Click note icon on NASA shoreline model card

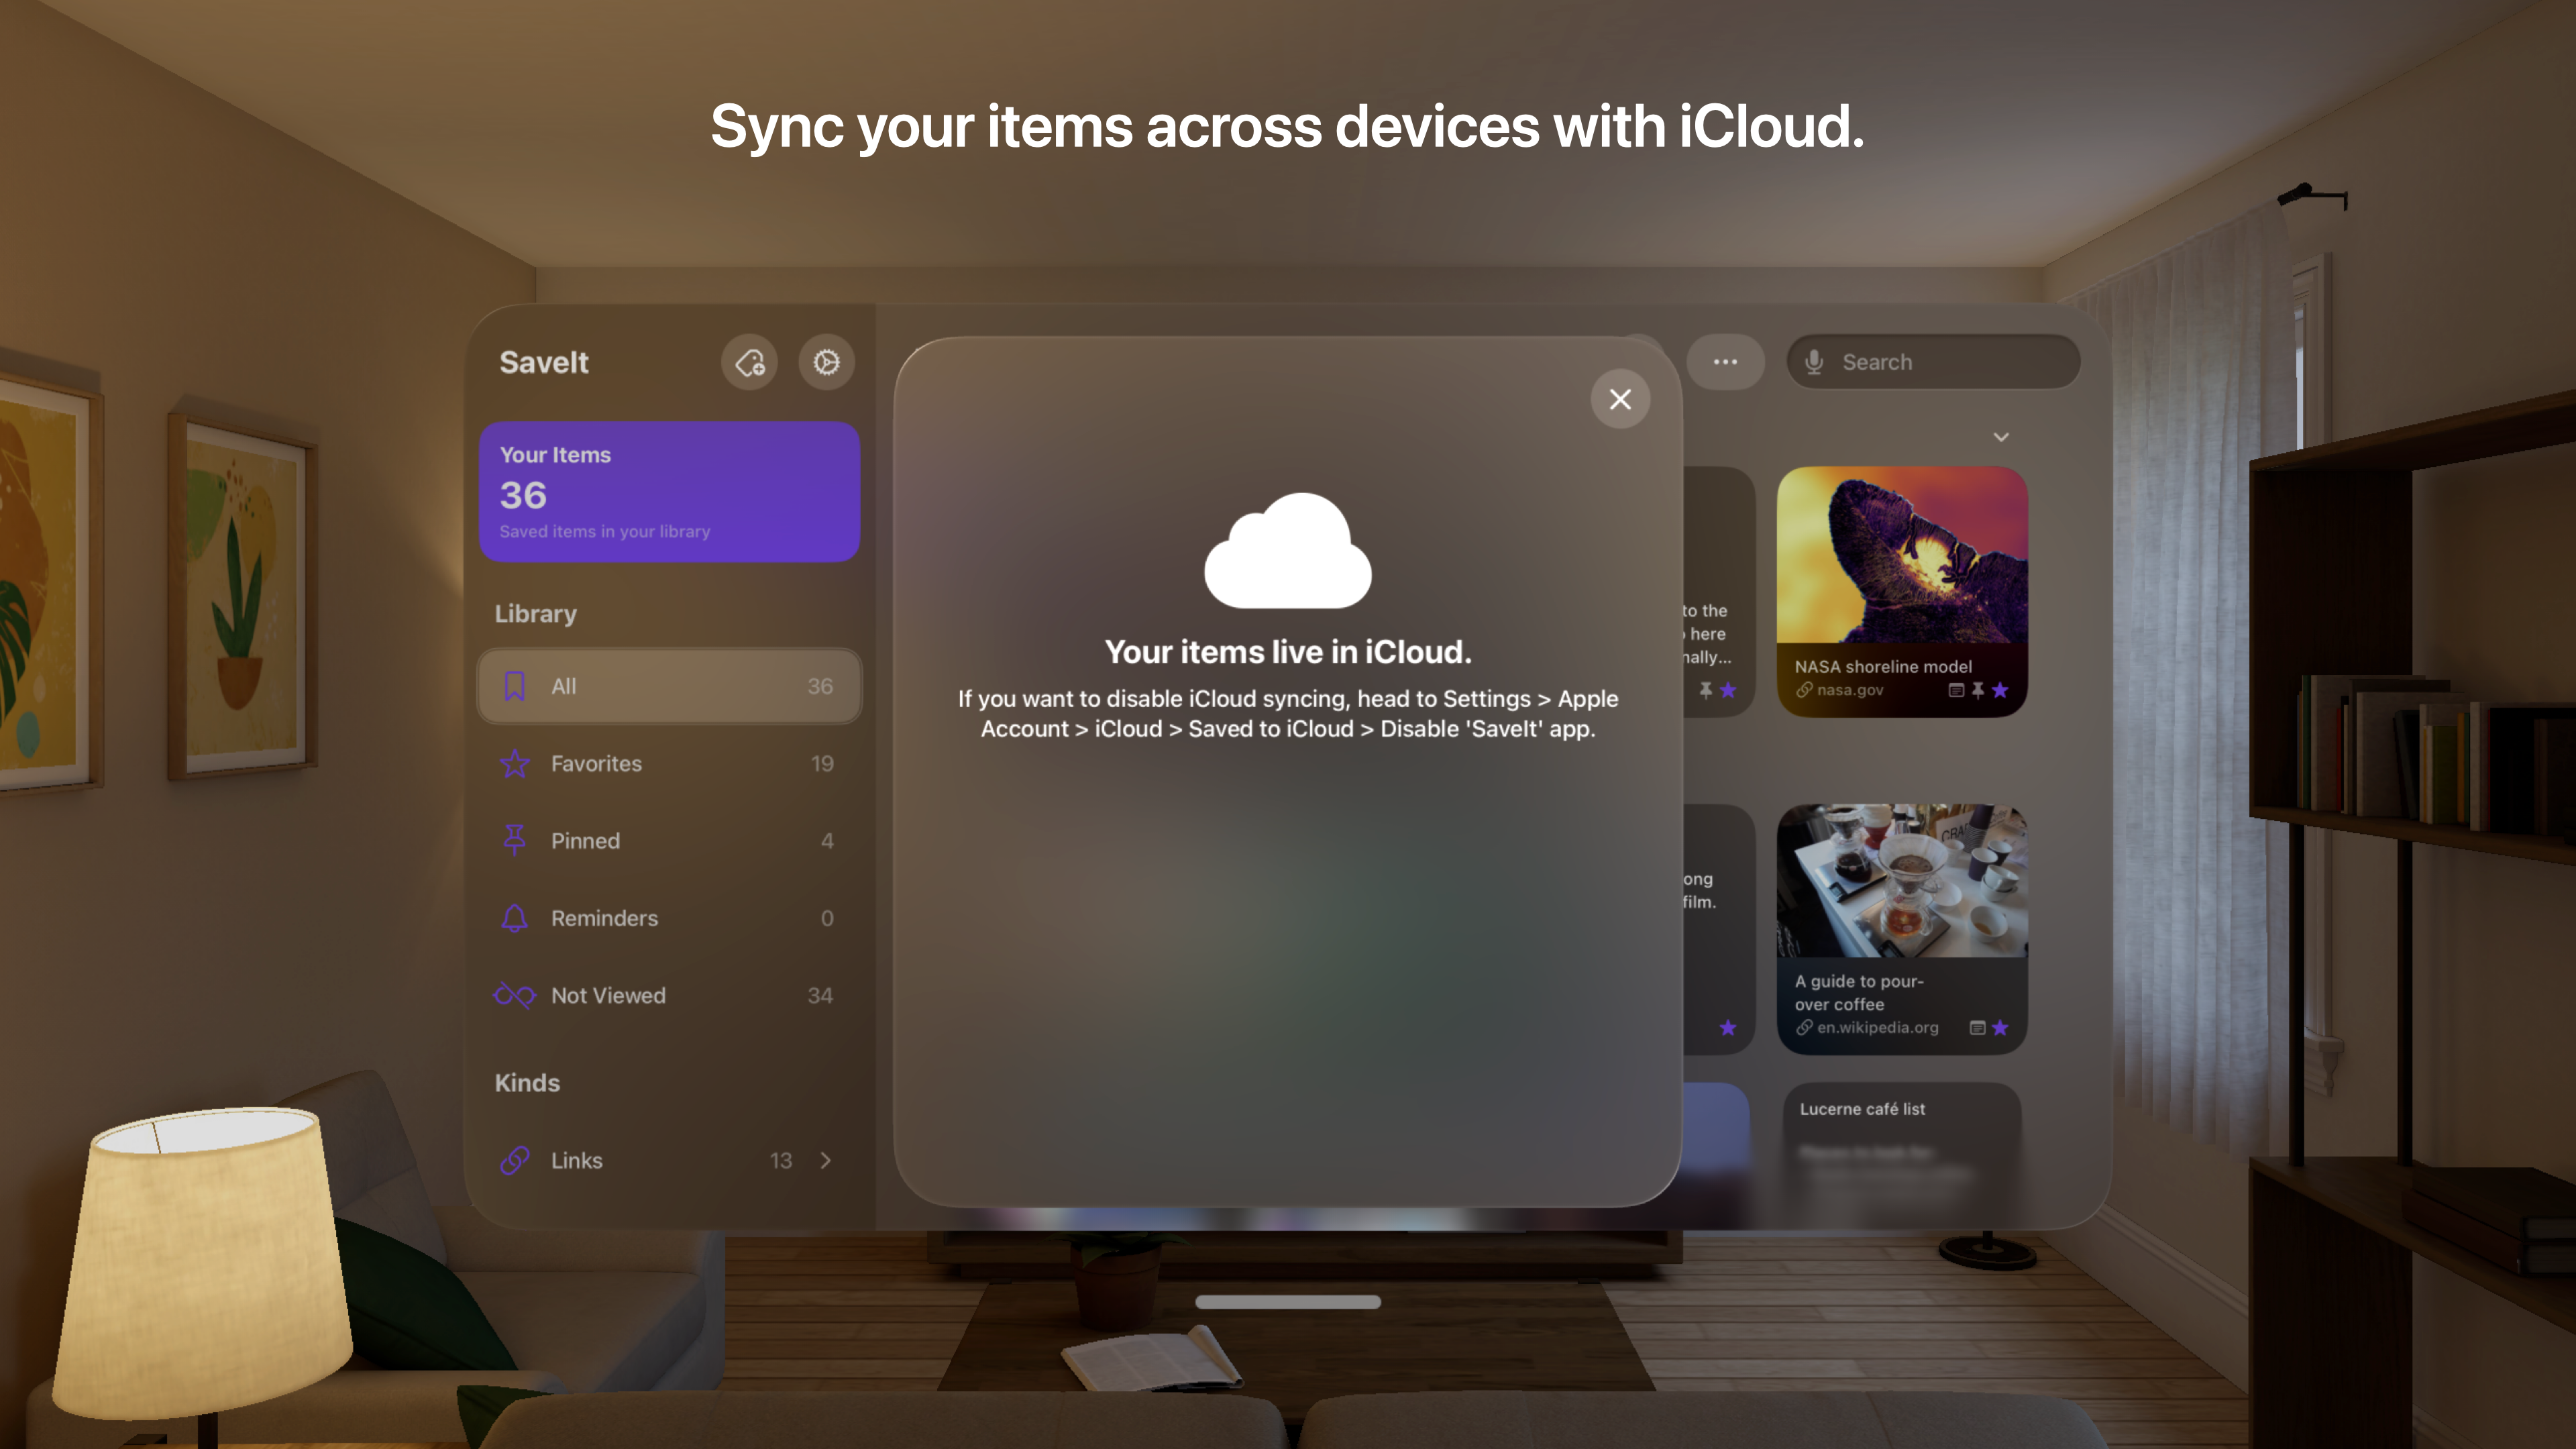pyautogui.click(x=1956, y=690)
